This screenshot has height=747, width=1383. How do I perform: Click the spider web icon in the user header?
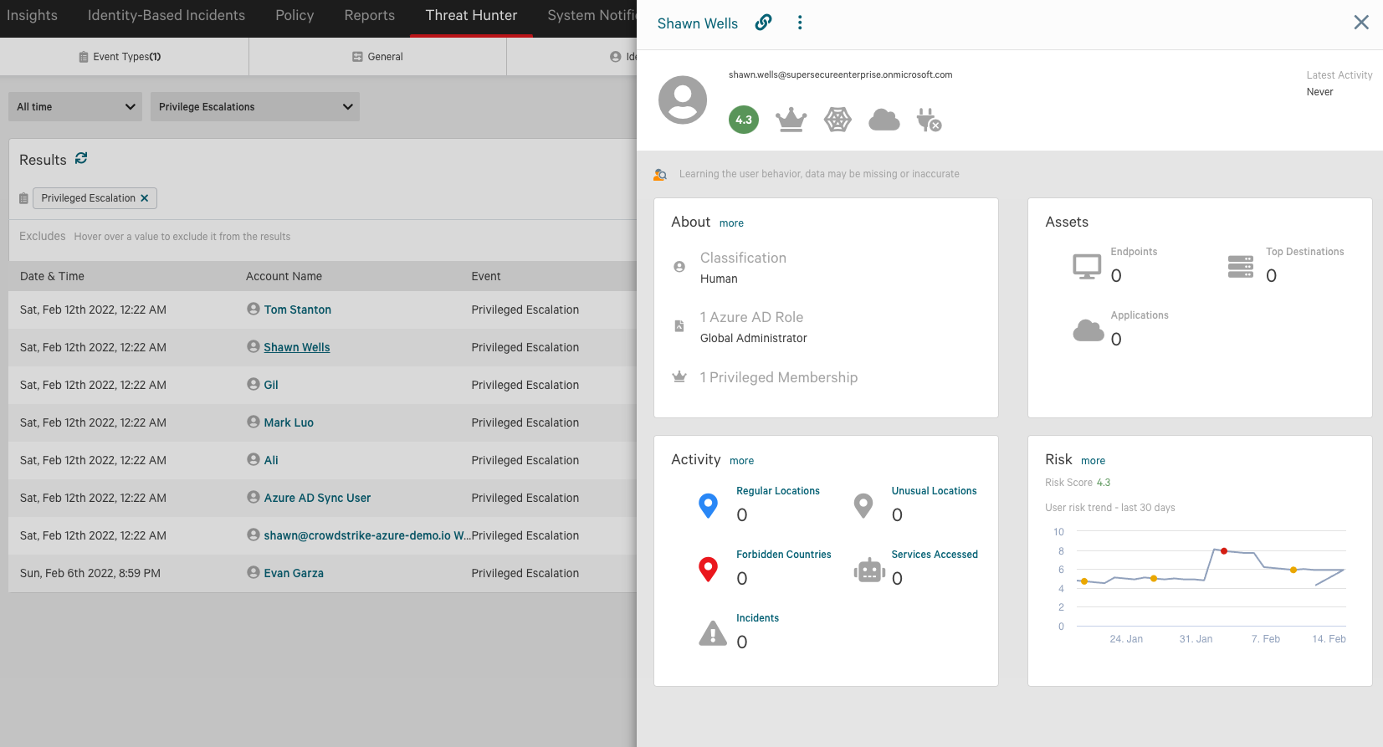point(837,120)
